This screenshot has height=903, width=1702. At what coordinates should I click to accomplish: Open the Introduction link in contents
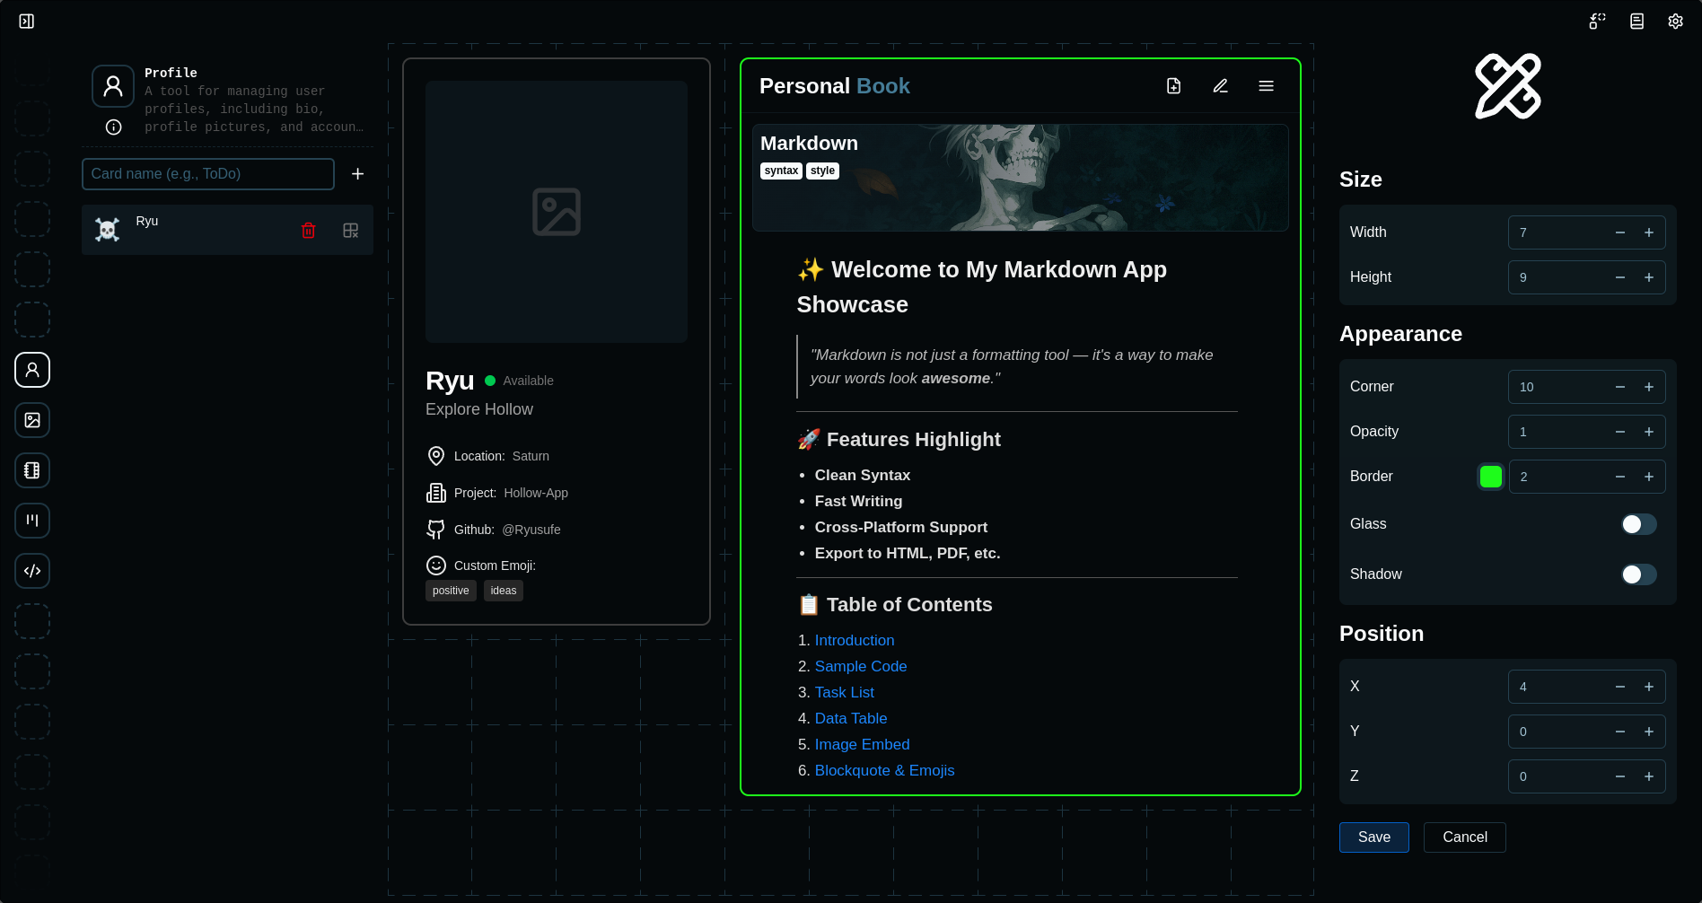854,640
